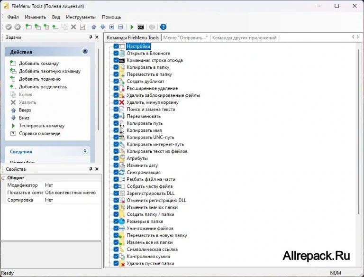Click Add submenu toolbar icon
Screen dimensions: 364x277
point(46,27)
